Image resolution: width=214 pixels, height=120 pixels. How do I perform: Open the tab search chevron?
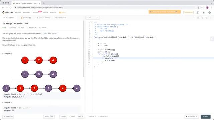211,3
